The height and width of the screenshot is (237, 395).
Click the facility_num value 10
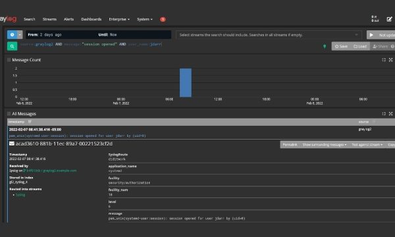[111, 195]
